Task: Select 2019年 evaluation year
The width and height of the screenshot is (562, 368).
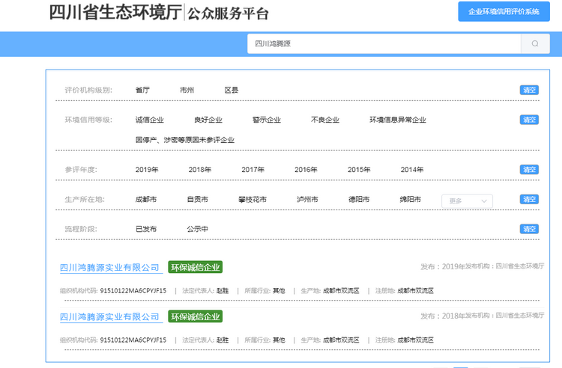Action: tap(147, 170)
